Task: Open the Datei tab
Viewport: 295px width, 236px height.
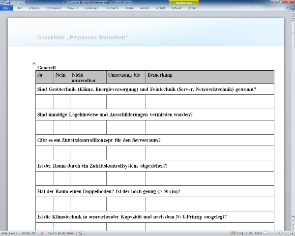Action: (6, 8)
